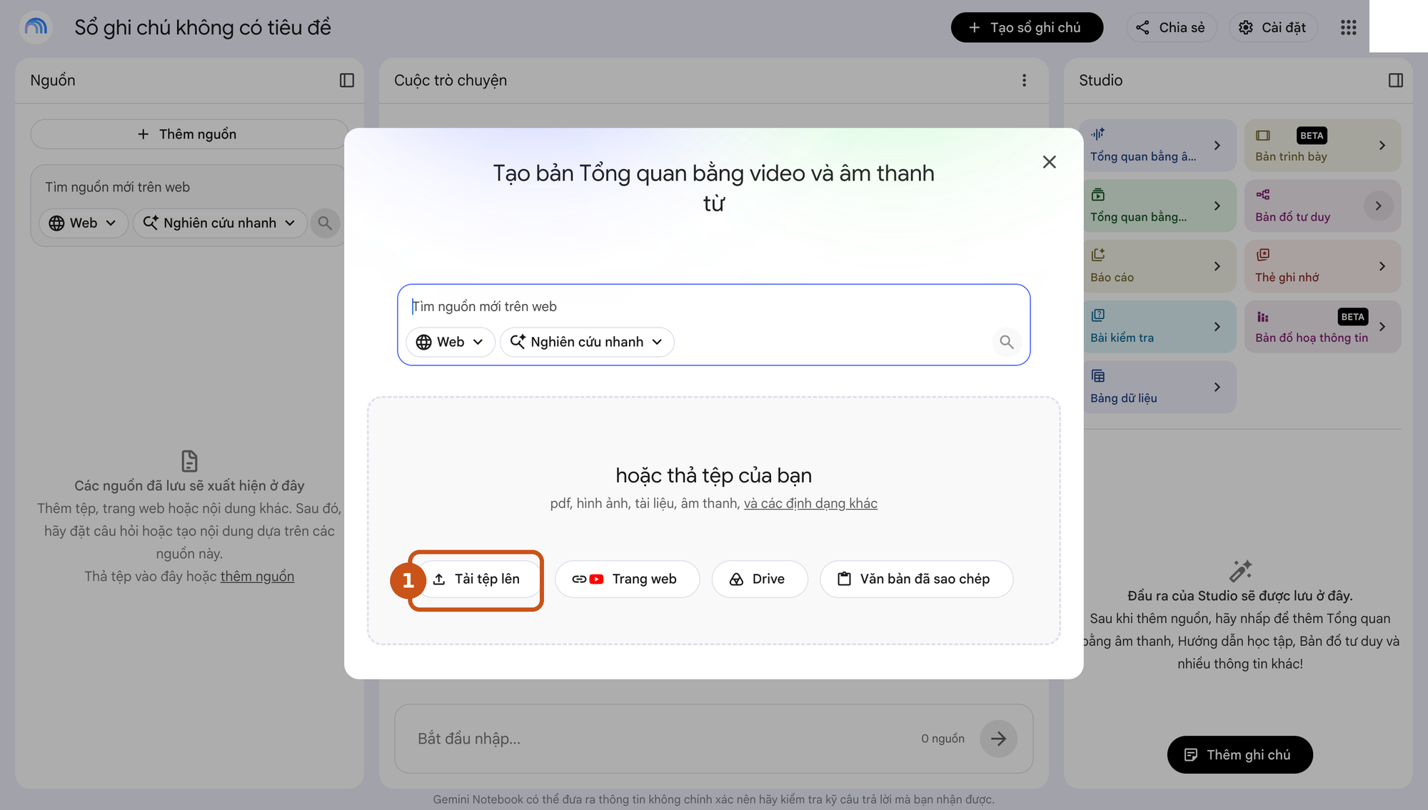
Task: Close the Tạo bản Tổng quan dialog
Action: point(1049,162)
